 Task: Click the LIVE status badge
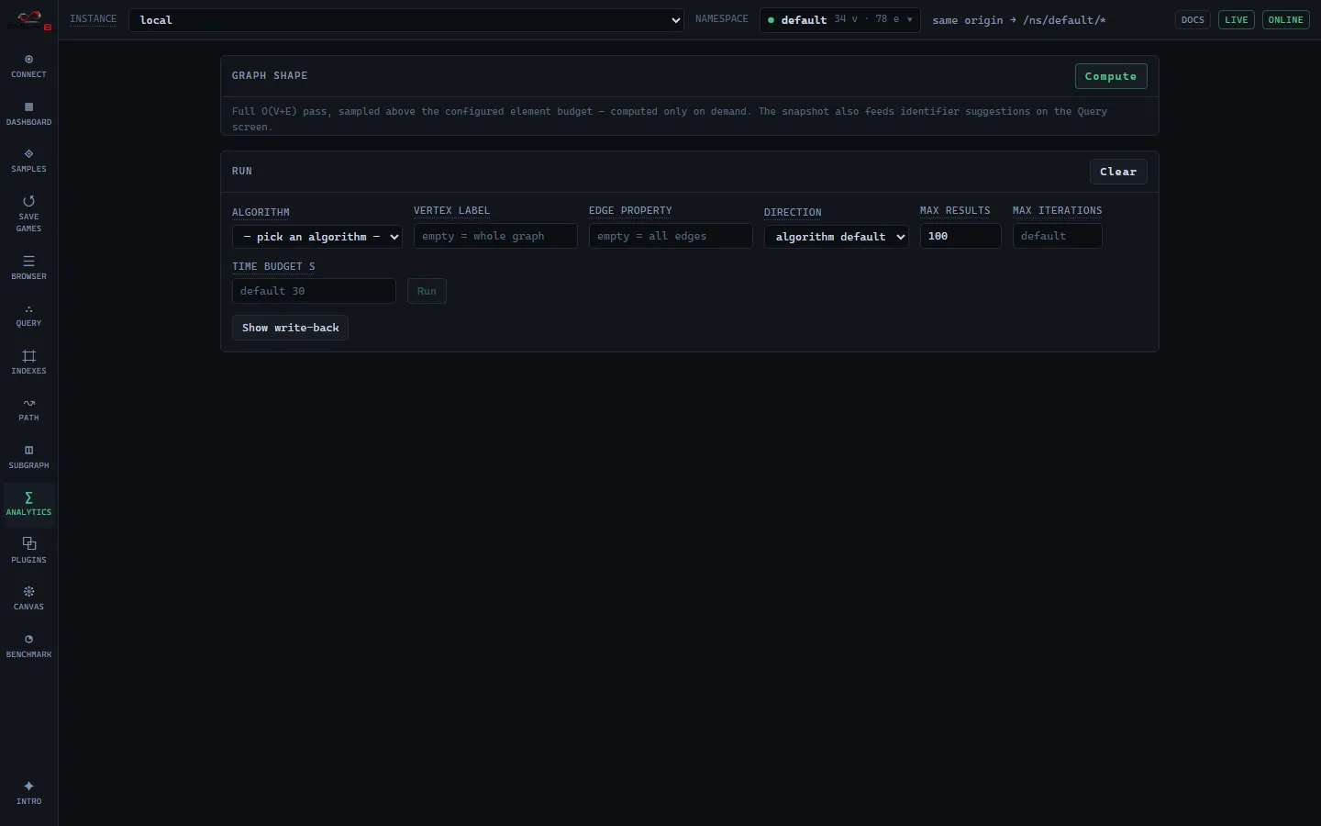1237,20
